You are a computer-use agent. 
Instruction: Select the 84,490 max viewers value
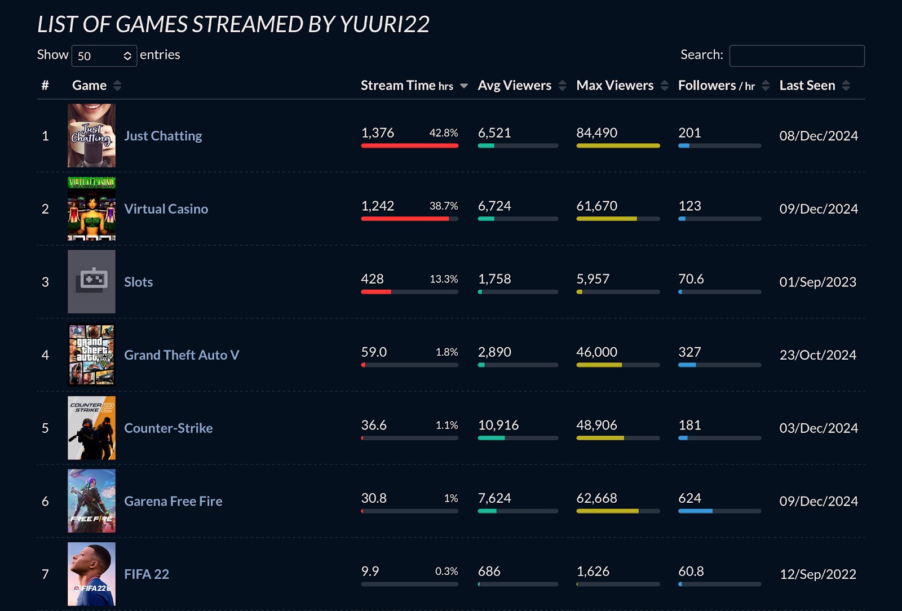click(597, 133)
